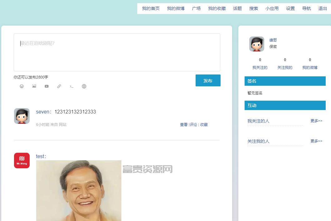Open 小应用 navigation item
Screen dimensions: 331x221
click(272, 8)
